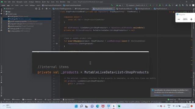The height and width of the screenshot is (109, 195).
Task: Hide the Project panel with minus icon
Action: tap(50, 9)
